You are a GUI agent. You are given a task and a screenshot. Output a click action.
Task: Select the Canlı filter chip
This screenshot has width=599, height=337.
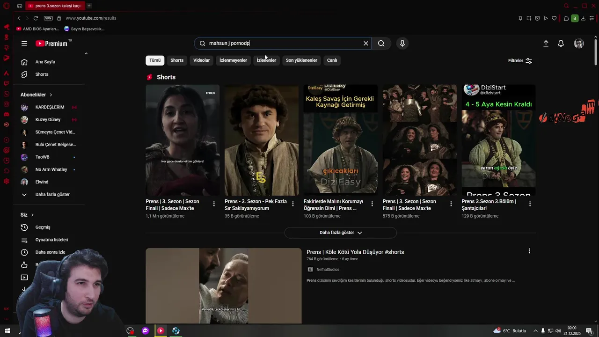tap(332, 60)
